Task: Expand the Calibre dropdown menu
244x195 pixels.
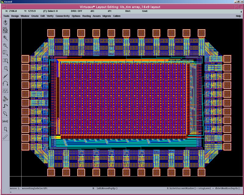Action: coord(117,16)
